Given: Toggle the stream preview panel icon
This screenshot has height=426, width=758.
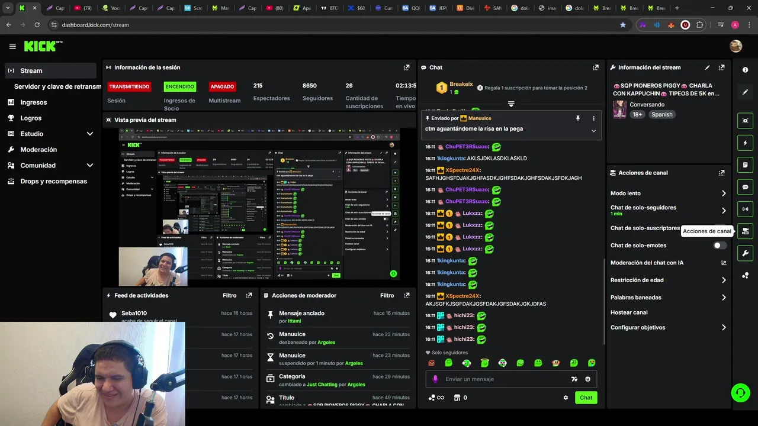Looking at the screenshot, I should (745, 120).
